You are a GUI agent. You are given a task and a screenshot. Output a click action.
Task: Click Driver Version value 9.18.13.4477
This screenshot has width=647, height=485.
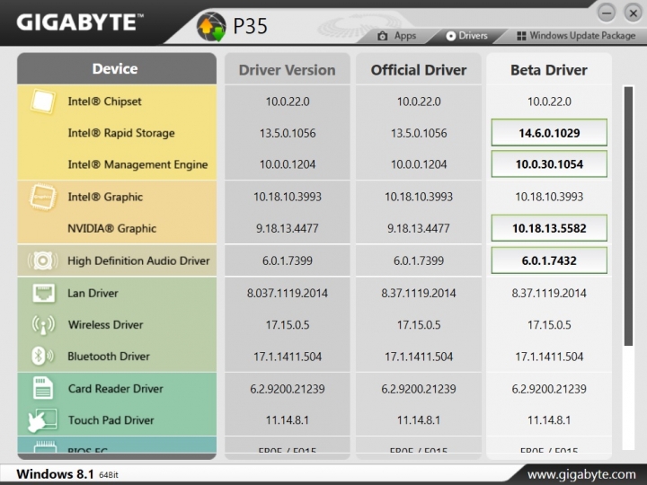pyautogui.click(x=288, y=228)
